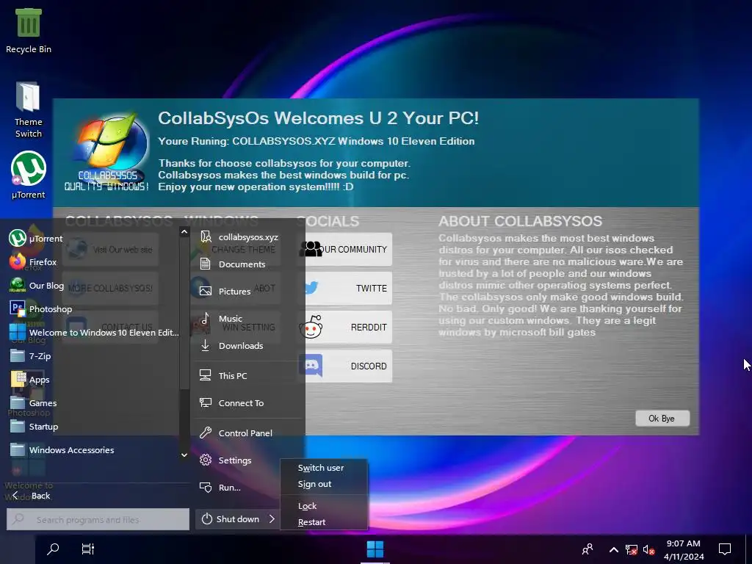Click the network status tray icon

(x=631, y=549)
